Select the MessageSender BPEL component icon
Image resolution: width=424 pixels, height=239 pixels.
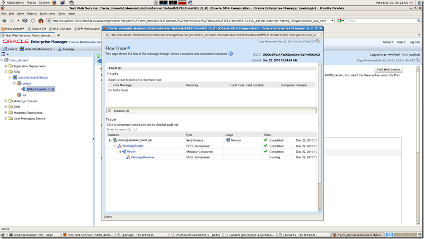point(120,146)
